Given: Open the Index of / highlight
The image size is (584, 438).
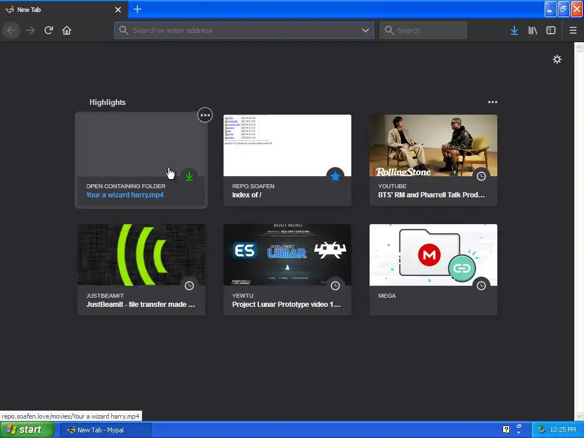Looking at the screenshot, I should 287,160.
